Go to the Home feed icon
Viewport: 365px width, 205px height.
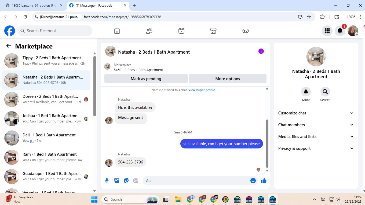pyautogui.click(x=117, y=31)
